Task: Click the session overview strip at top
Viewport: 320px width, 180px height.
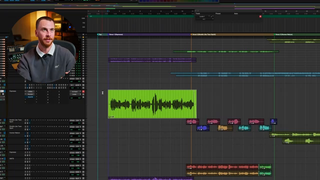Action: [160, 6]
